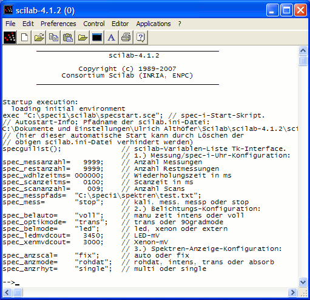Open the Preferences menu
This screenshot has height=300, width=310.
[58, 24]
